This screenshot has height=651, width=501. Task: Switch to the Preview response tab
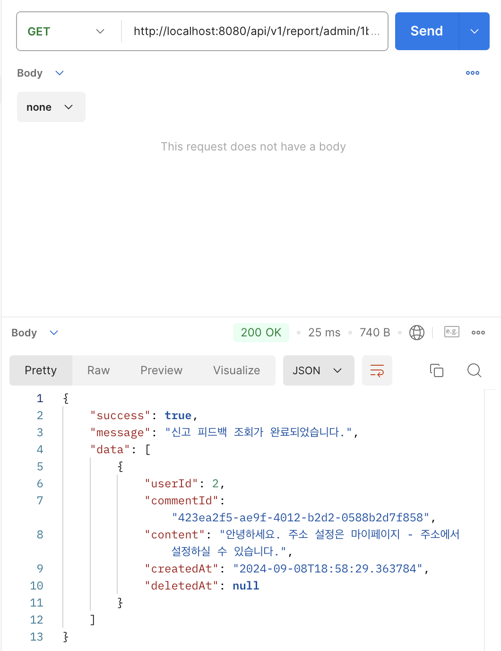click(x=161, y=370)
